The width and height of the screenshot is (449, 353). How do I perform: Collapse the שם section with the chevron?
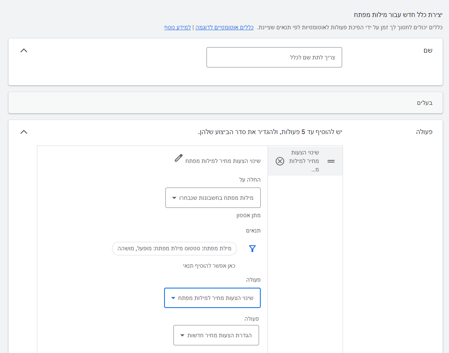tap(24, 51)
